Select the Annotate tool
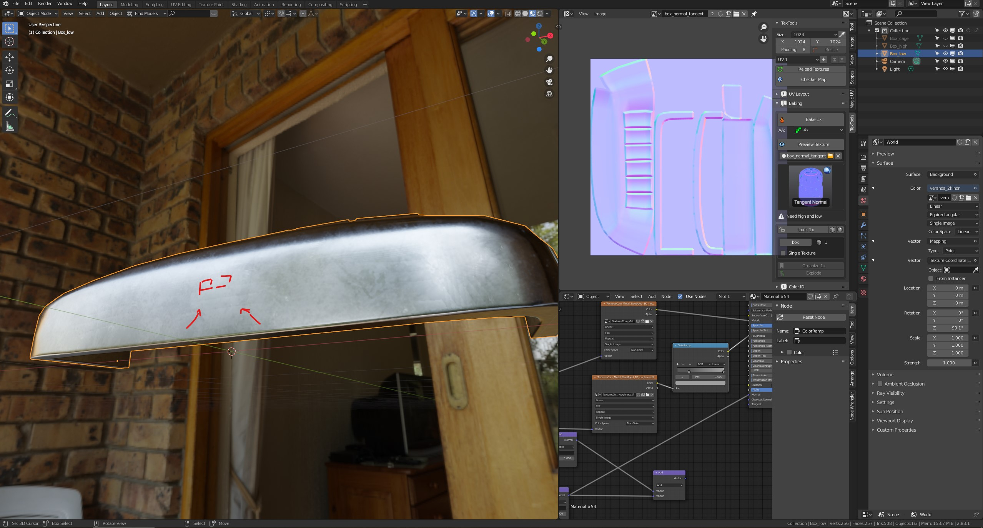Image resolution: width=983 pixels, height=528 pixels. coord(10,113)
